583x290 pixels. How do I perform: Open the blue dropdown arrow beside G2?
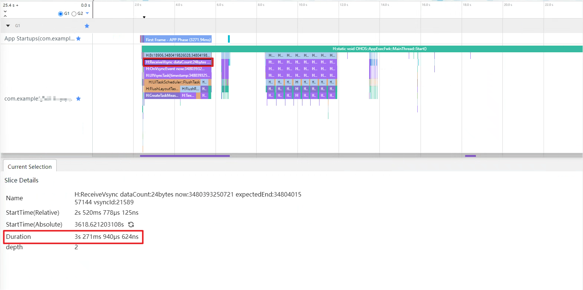click(x=87, y=13)
